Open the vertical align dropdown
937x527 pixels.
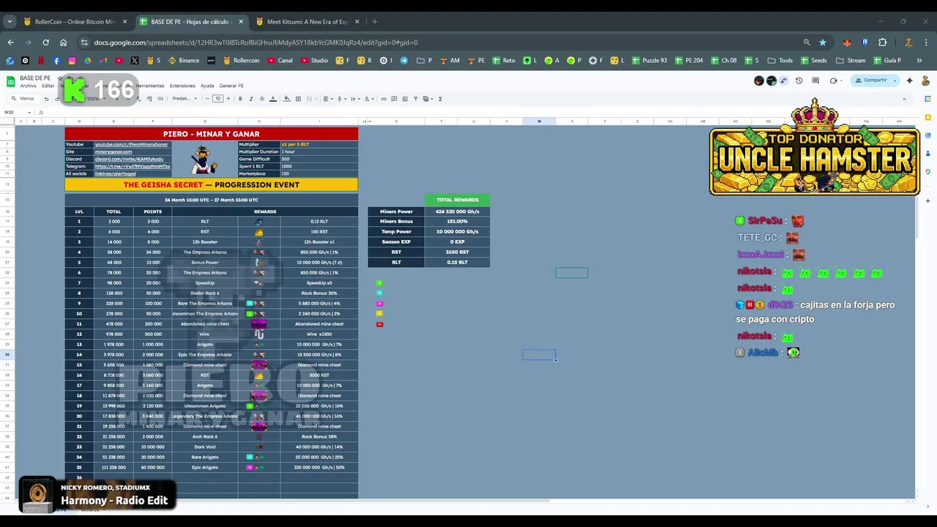point(341,99)
